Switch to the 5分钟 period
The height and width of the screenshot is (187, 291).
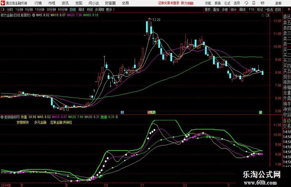29,10
